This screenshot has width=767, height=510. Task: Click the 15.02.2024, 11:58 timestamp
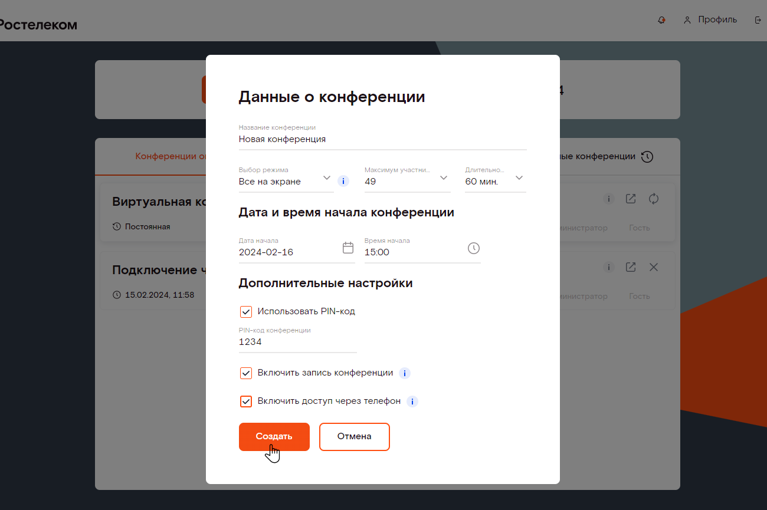159,295
